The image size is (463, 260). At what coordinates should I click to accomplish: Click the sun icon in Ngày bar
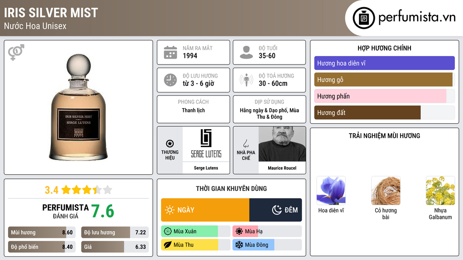(x=170, y=210)
